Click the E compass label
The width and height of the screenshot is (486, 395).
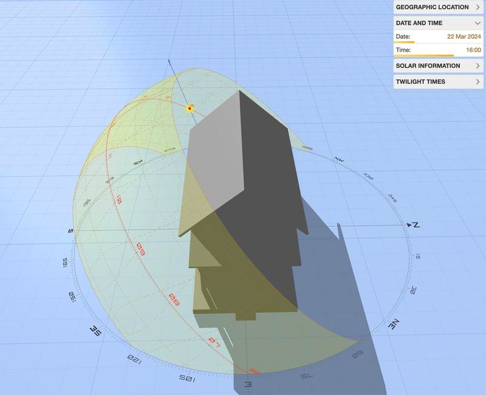click(x=247, y=385)
